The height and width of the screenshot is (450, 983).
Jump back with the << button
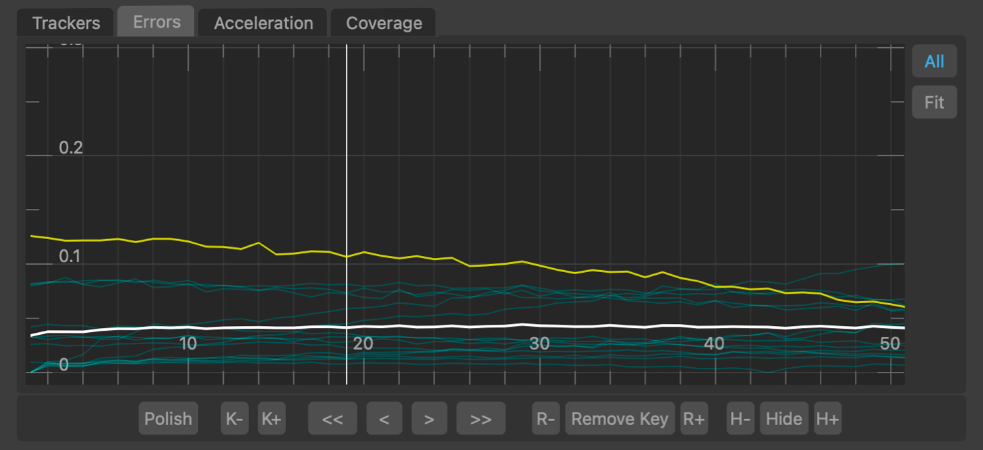[x=332, y=418]
